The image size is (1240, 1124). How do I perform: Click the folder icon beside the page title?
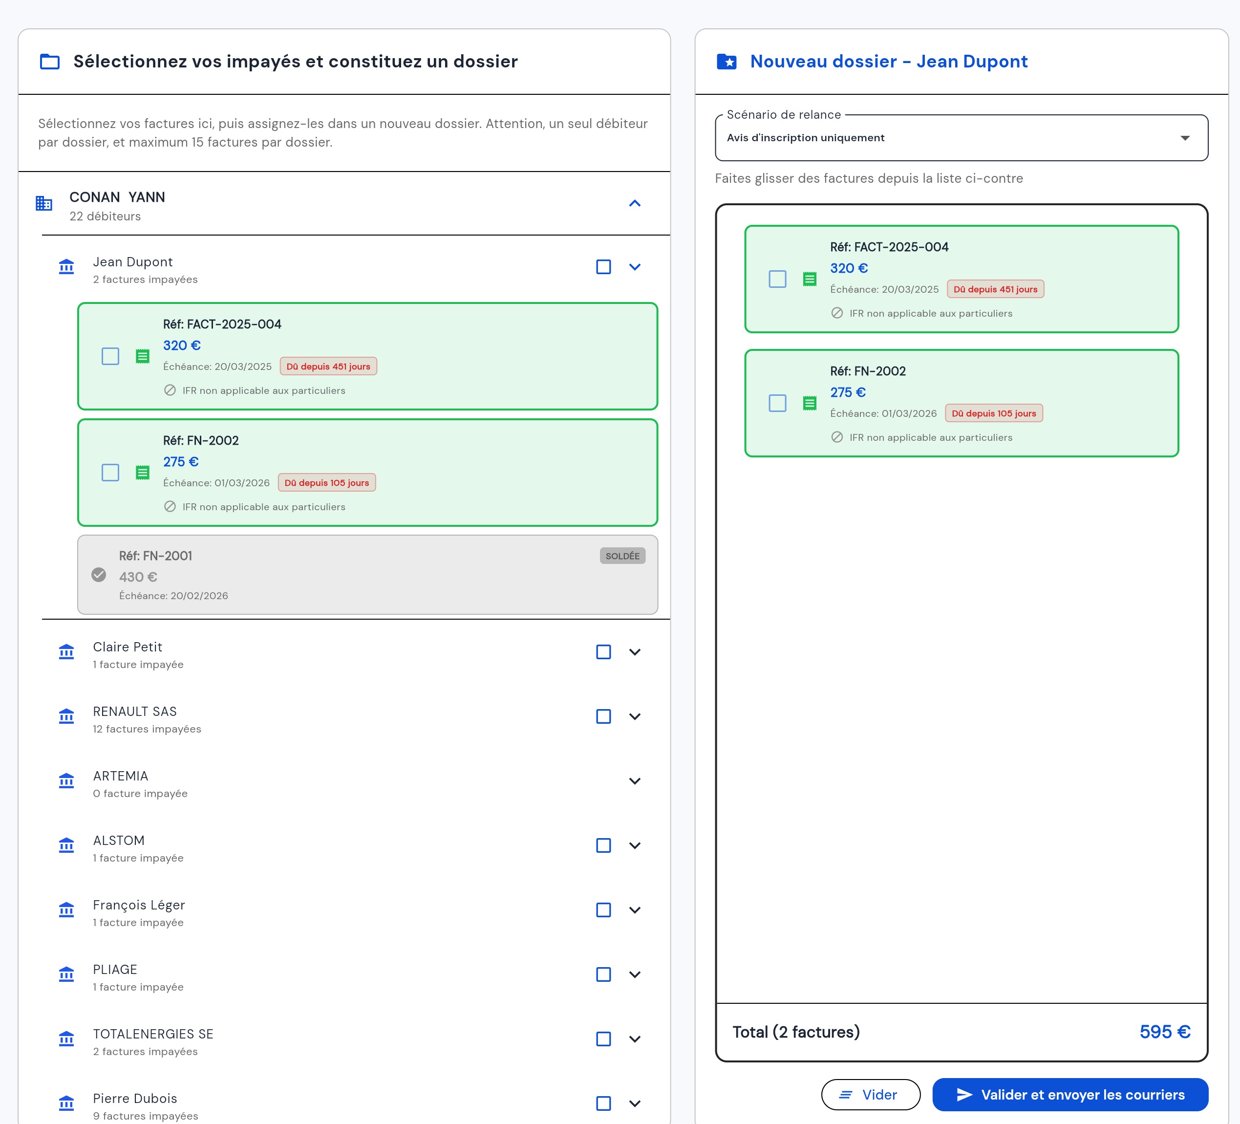(50, 62)
